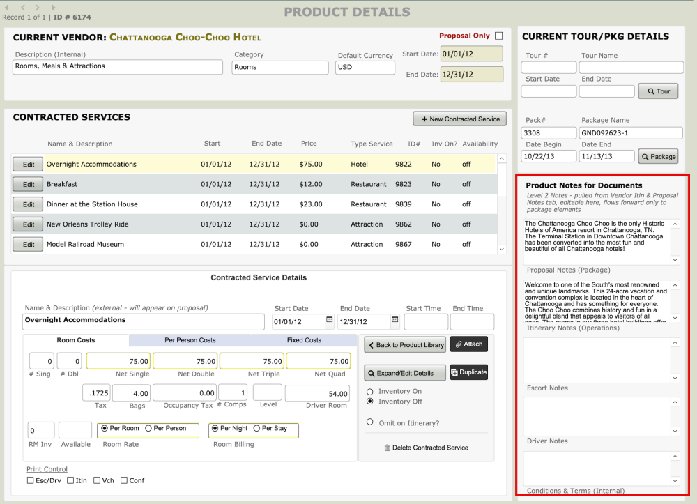Search for a tour with Tour button

(x=658, y=91)
